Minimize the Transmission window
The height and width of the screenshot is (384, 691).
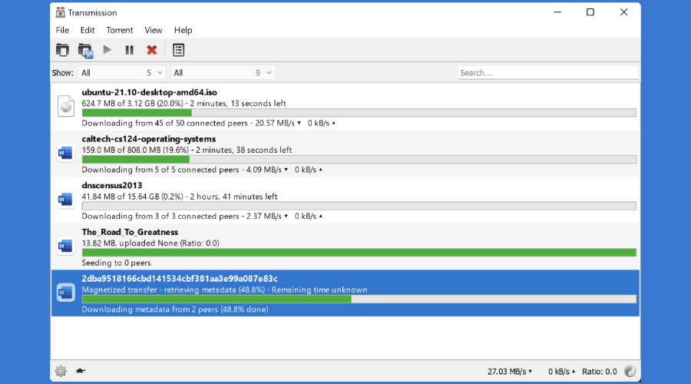557,12
